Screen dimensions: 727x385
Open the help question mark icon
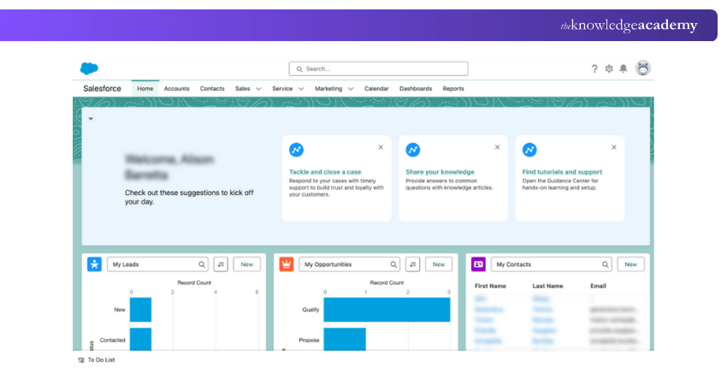point(594,69)
